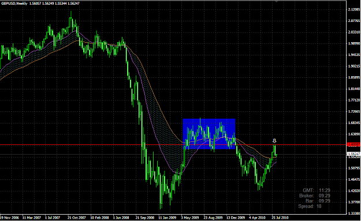Viewport: 361px width, 221px height.
Task: Click the 10 Feb 2008 date label
Action: 99,218
